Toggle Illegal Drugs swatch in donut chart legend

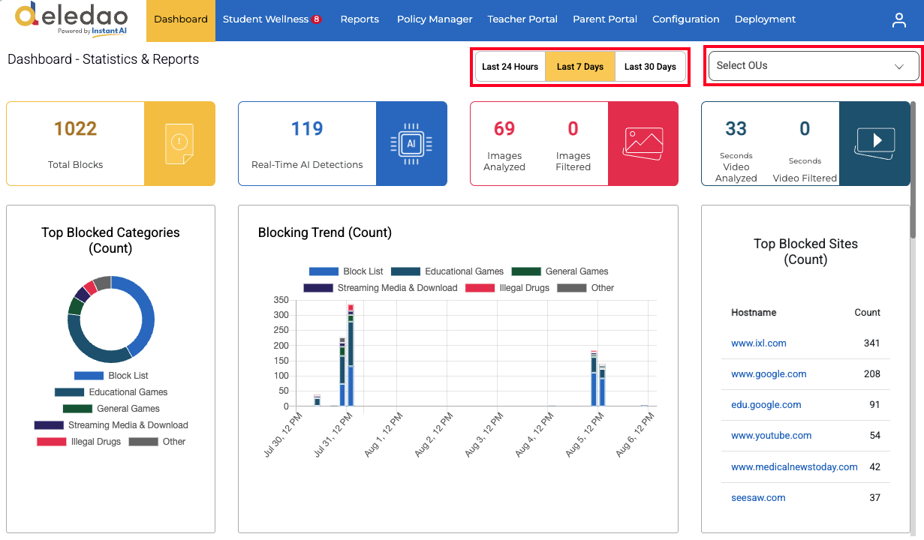pyautogui.click(x=52, y=442)
